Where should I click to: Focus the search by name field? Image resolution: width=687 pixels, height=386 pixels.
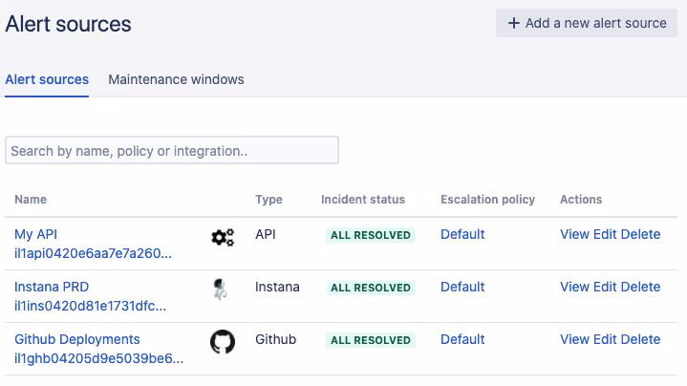click(x=172, y=150)
